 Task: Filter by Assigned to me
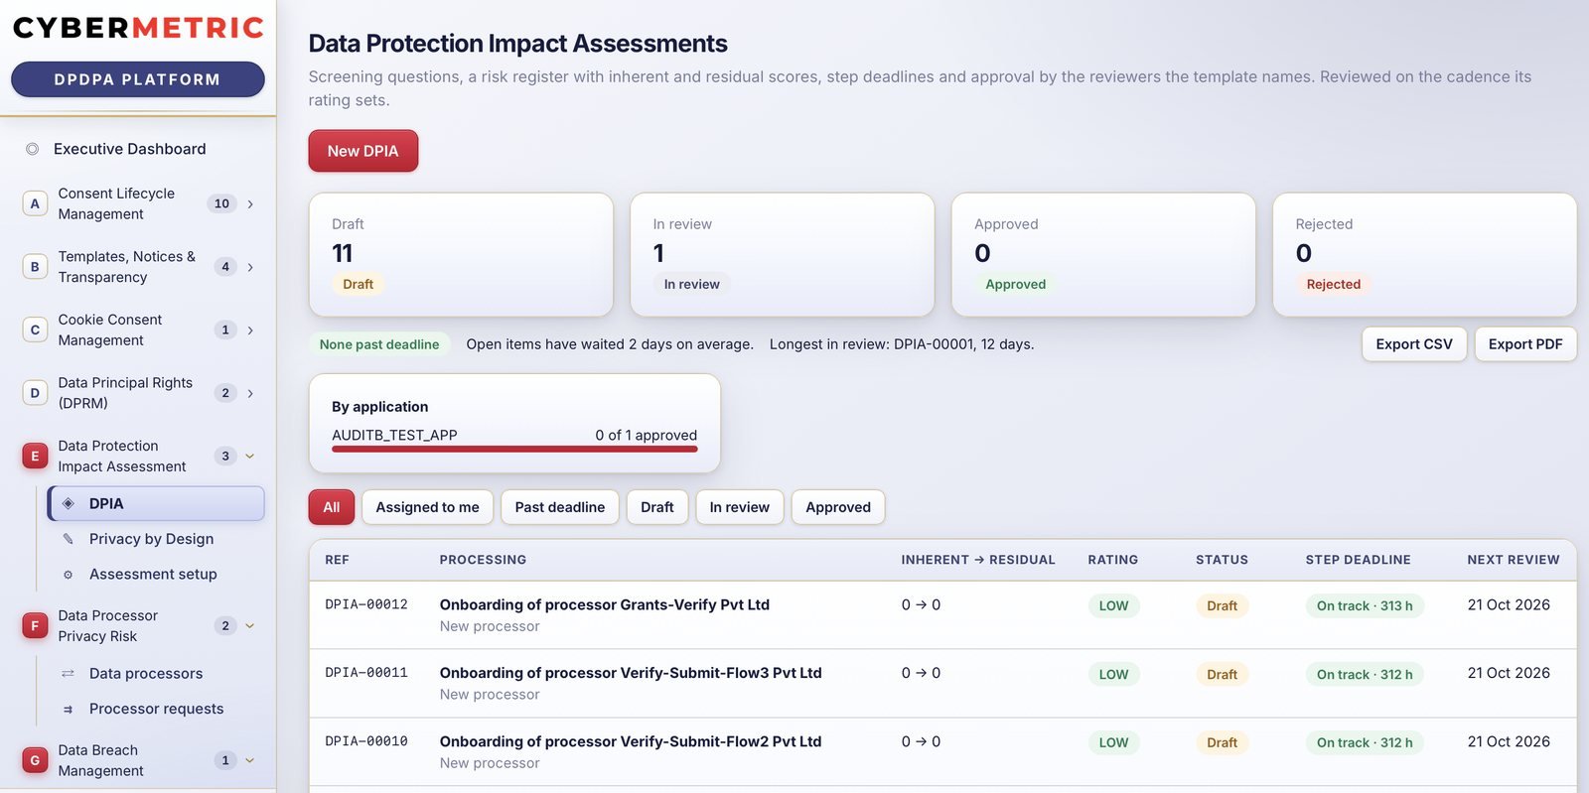click(427, 507)
